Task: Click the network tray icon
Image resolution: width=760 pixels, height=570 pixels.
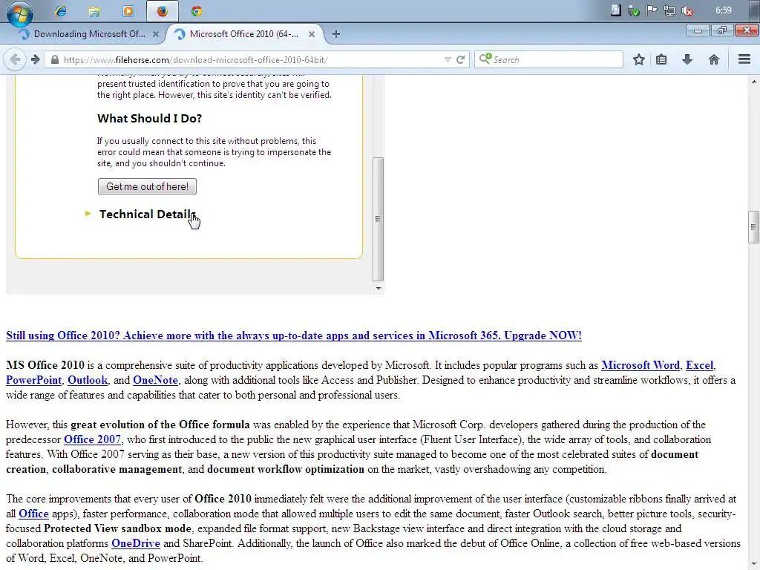Action: (669, 10)
